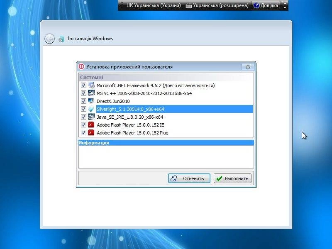
Task: Select MS VC++ 2005-2008-2010-2012-2013 x86-x64 row
Action: coord(144,93)
